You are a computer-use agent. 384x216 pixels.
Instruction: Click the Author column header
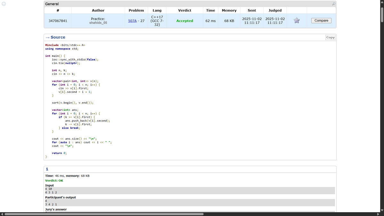point(98,11)
